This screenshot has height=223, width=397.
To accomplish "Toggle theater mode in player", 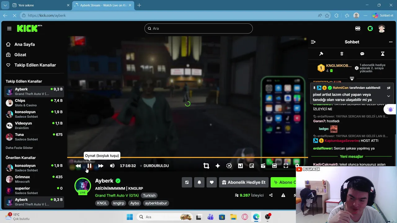I will tap(274, 166).
